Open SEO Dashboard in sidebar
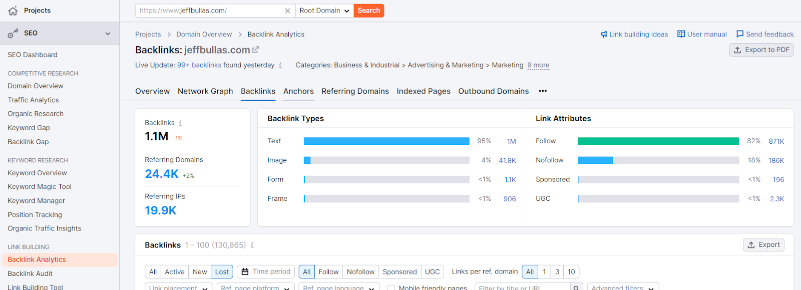This screenshot has width=801, height=290. 33,55
